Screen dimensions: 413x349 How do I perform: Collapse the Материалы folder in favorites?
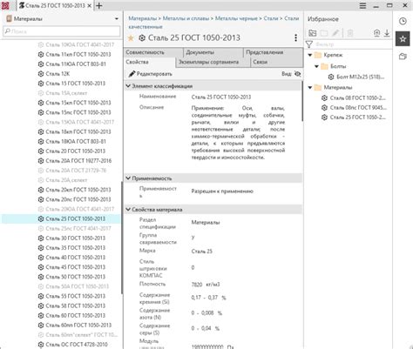[x=310, y=87]
